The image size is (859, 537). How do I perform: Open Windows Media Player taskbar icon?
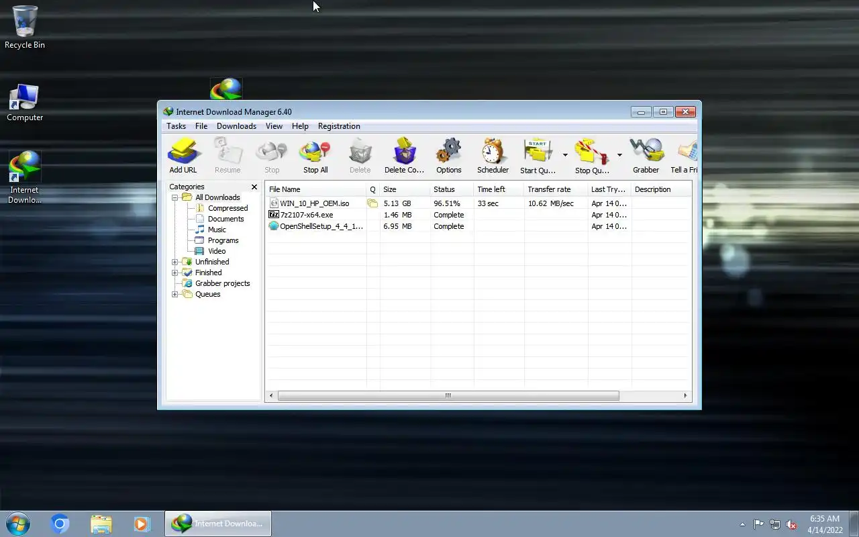pos(142,524)
